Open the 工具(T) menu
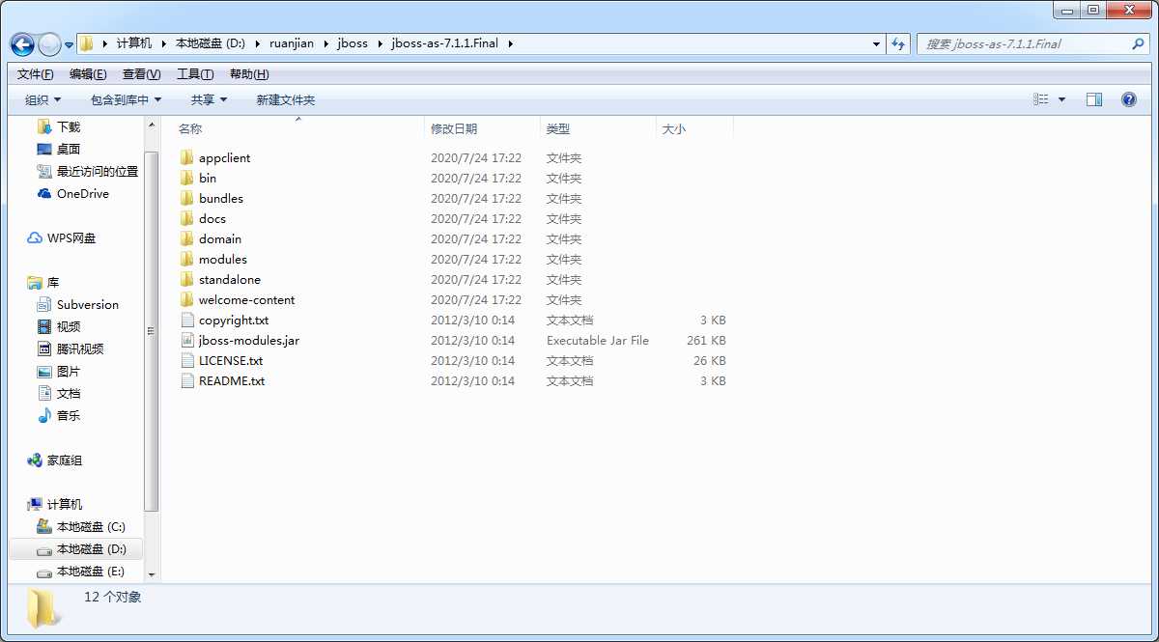Image resolution: width=1159 pixels, height=642 pixels. tap(195, 74)
